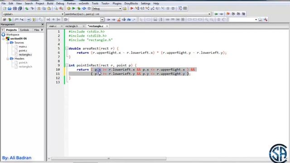The width and height of the screenshot is (290, 163).
Task: Click the Rebuild toolbar icon
Action: [84, 9]
